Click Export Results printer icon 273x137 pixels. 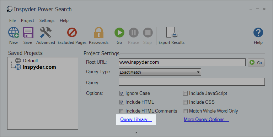click(172, 33)
